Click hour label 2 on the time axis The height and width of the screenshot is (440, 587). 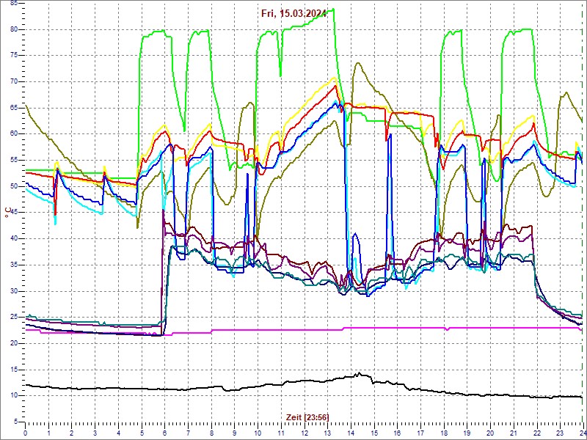pyautogui.click(x=71, y=433)
